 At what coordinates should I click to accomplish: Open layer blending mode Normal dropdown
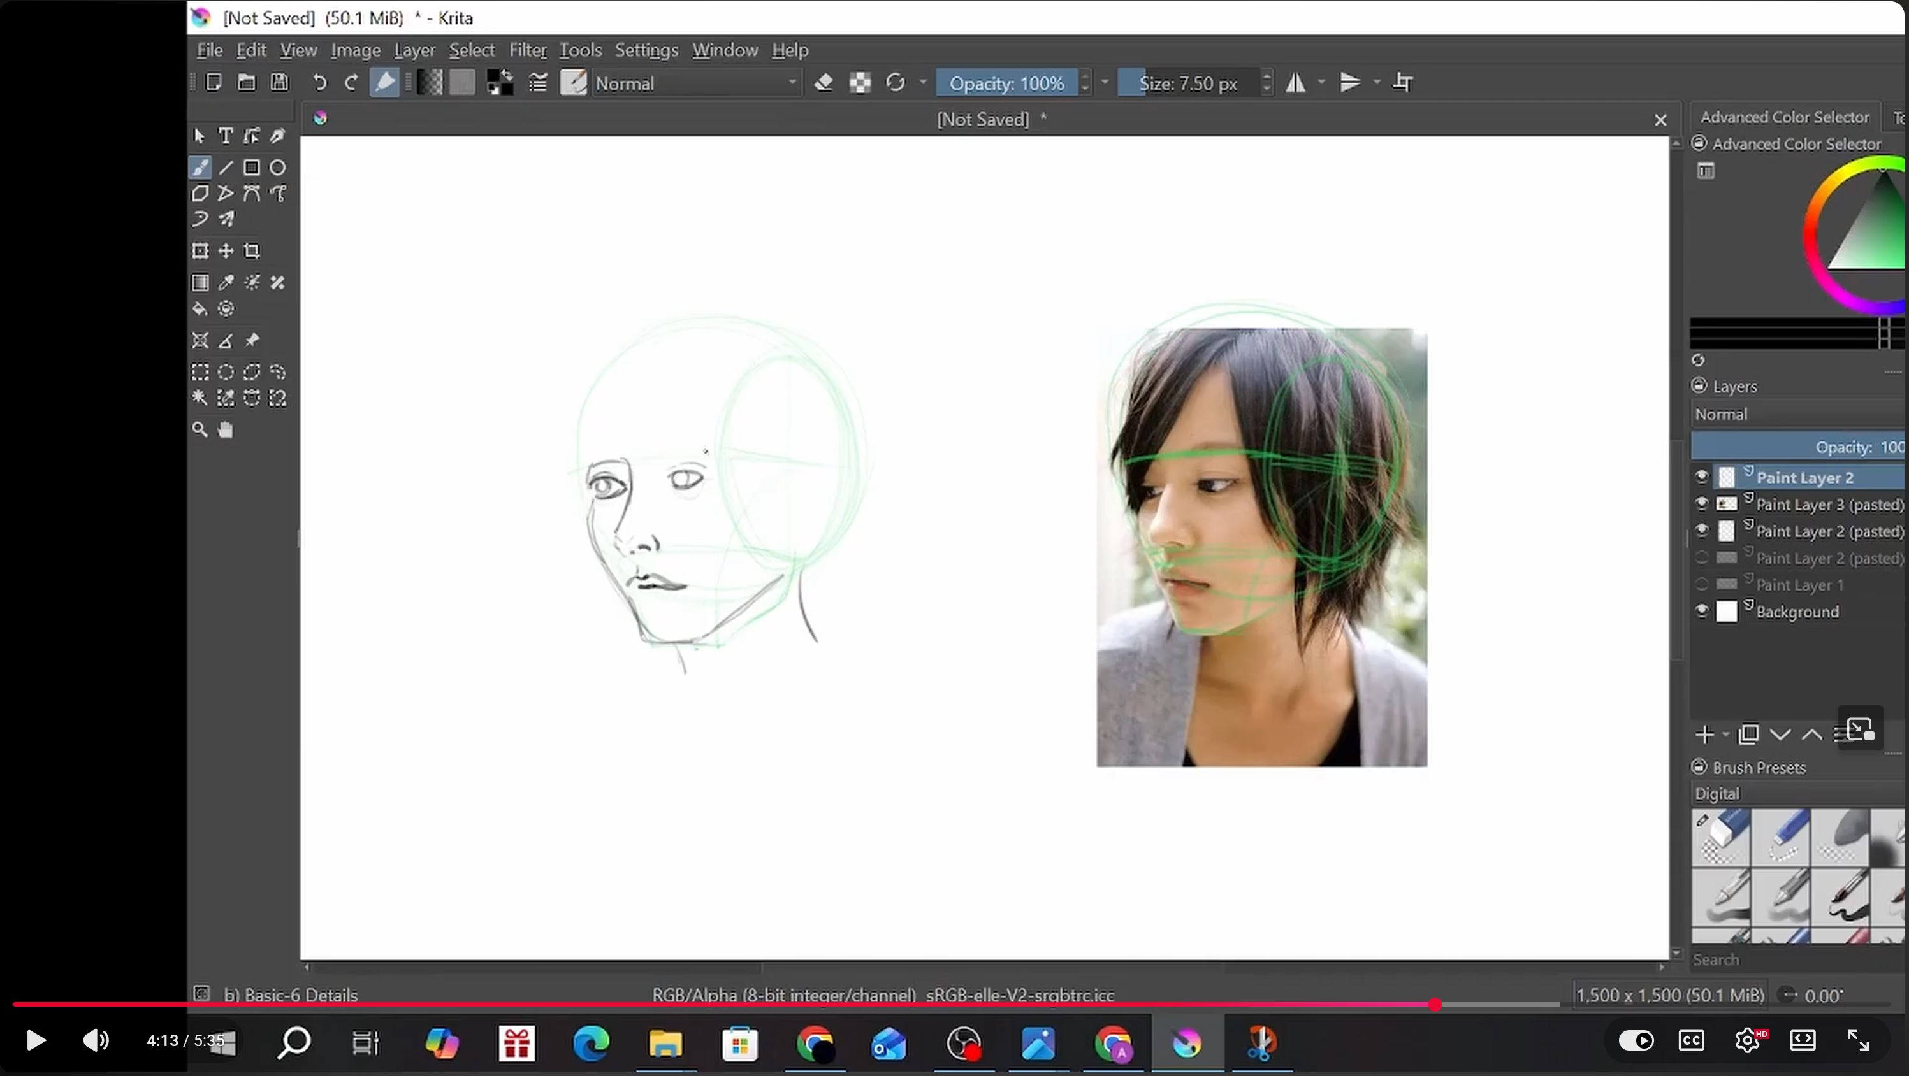1797,414
